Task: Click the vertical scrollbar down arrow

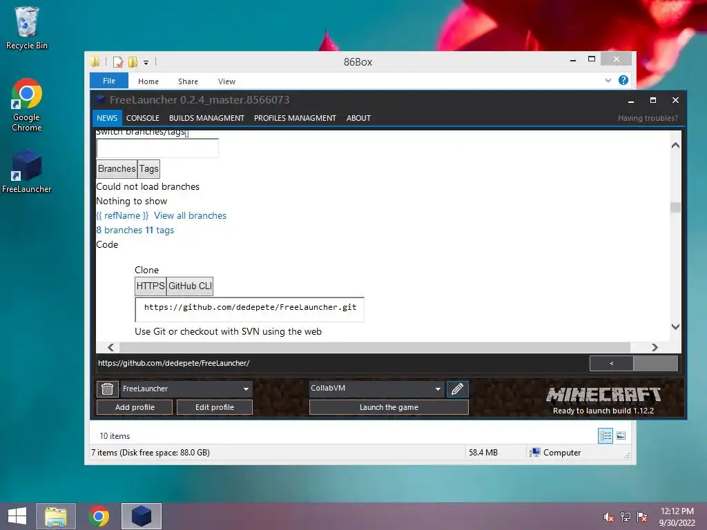Action: click(x=675, y=326)
